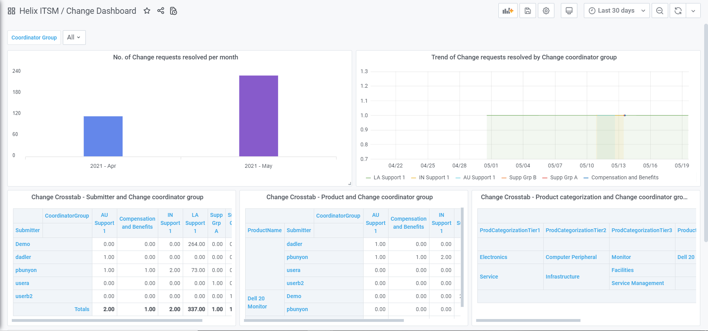The height and width of the screenshot is (331, 708).
Task: Open dashboard settings gear
Action: click(x=546, y=11)
